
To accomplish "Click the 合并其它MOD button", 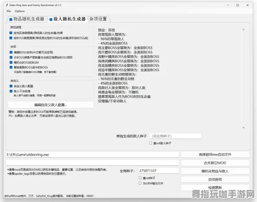I will (x=215, y=163).
